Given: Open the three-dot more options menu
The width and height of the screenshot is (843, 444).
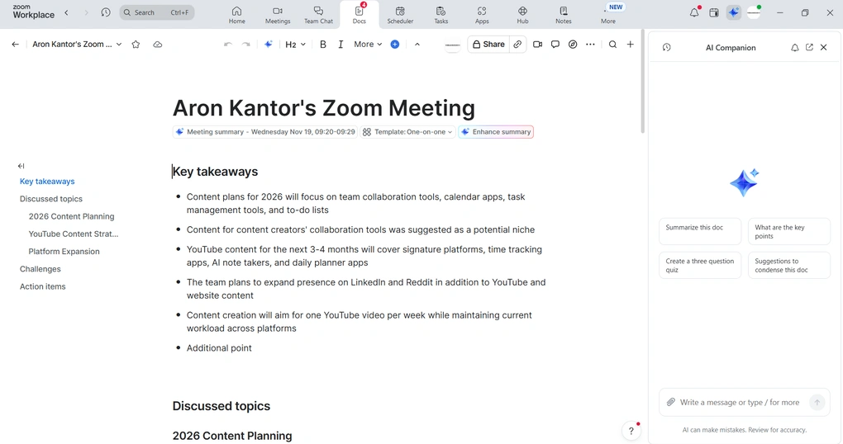Looking at the screenshot, I should pyautogui.click(x=590, y=45).
